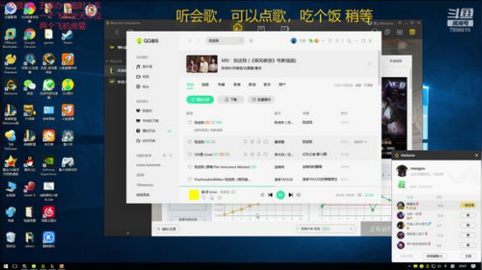The image size is (482, 270).
Task: Like the third player in WeGame popup
Action: tap(468, 225)
